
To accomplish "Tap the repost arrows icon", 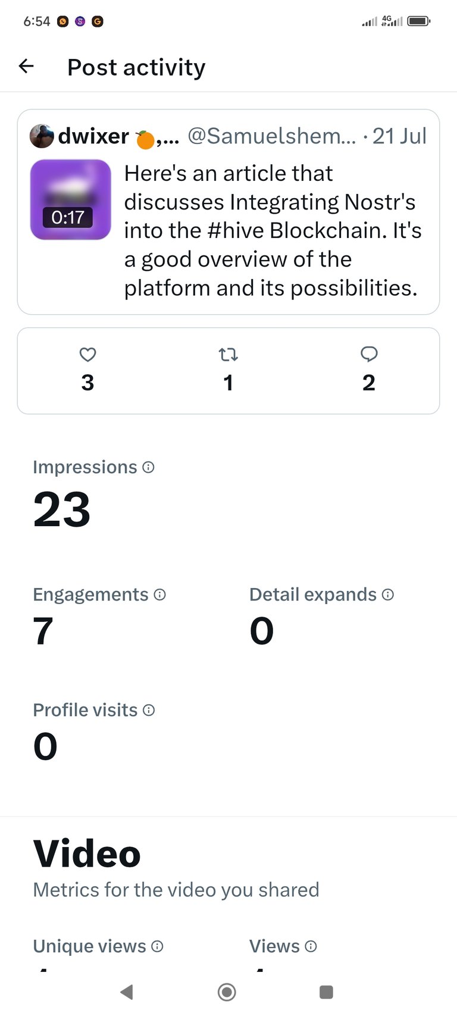I will (228, 355).
